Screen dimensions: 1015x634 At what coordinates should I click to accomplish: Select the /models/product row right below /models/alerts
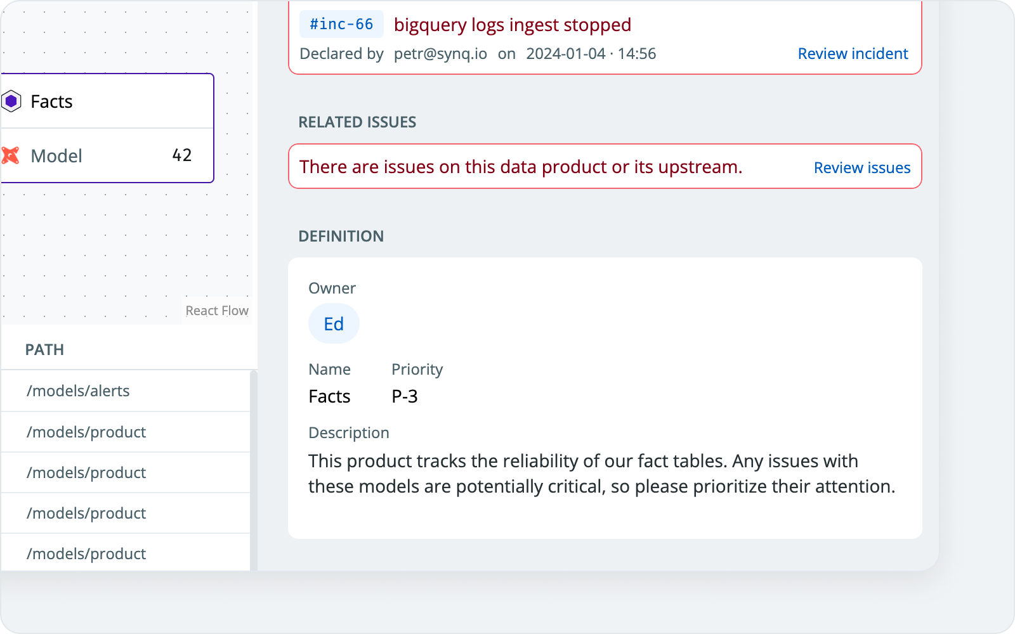point(86,432)
